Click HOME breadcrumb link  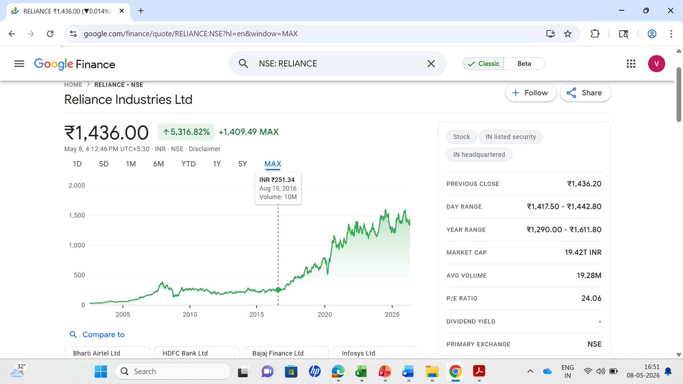73,85
